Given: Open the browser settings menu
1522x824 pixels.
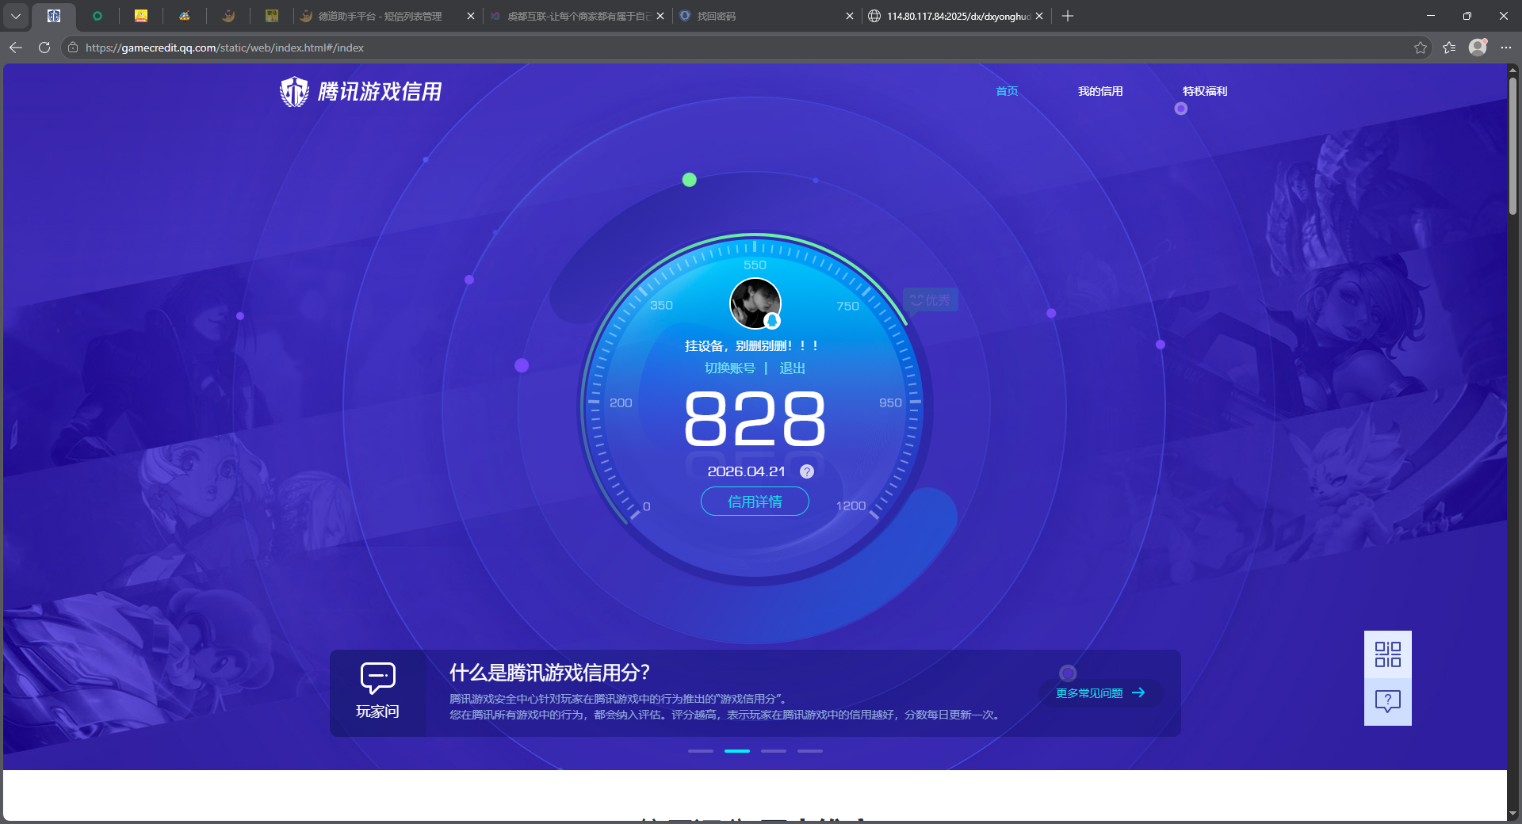Looking at the screenshot, I should pyautogui.click(x=1507, y=48).
